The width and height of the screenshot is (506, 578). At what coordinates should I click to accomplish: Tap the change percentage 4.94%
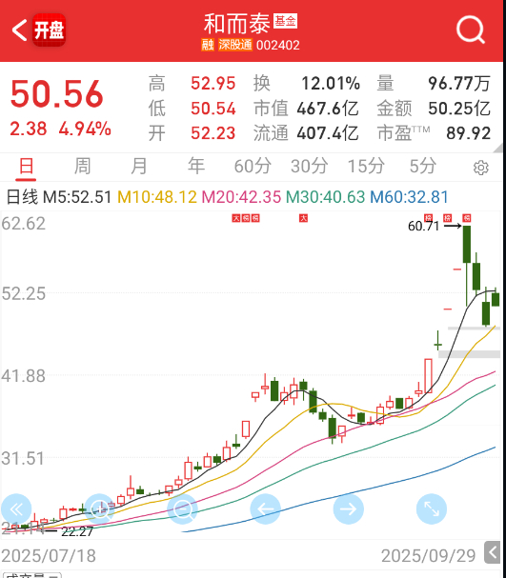tap(85, 129)
